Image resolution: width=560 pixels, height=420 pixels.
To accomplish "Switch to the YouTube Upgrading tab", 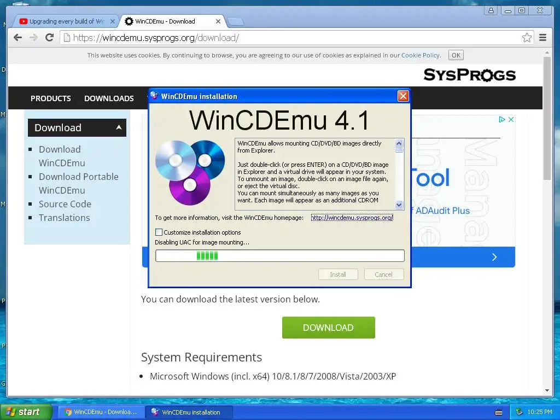I will coord(65,21).
